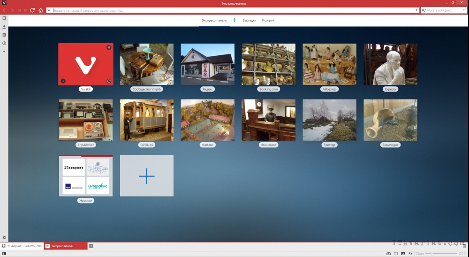Switch to the История tab
469x257 pixels.
(268, 20)
